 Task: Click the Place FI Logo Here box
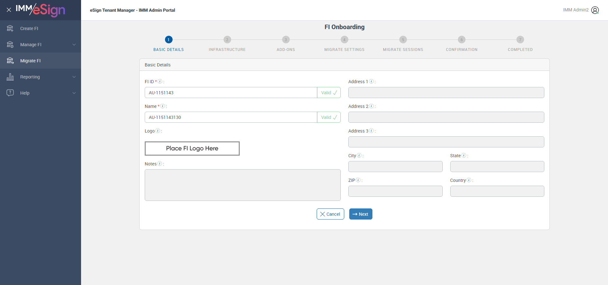[192, 148]
